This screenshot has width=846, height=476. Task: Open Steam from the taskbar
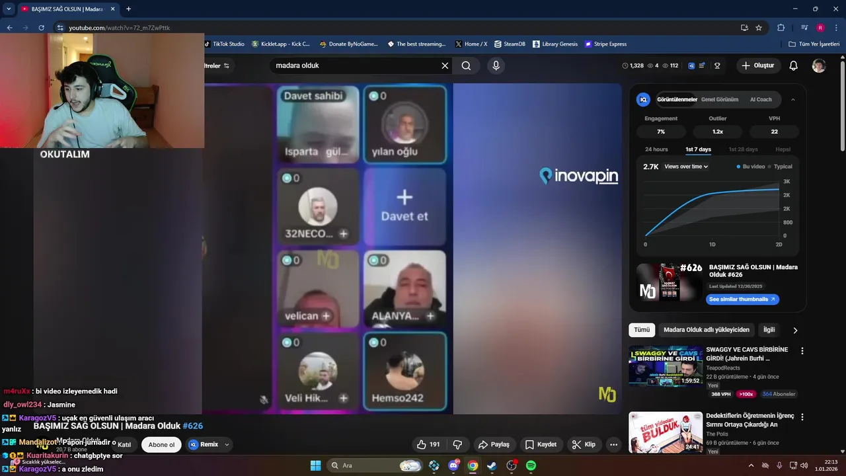click(x=492, y=465)
